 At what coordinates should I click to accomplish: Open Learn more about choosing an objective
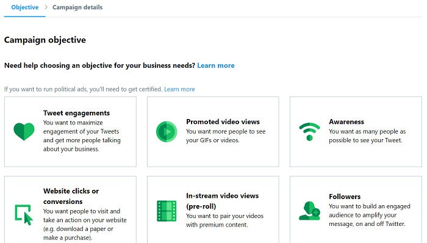coord(216,65)
